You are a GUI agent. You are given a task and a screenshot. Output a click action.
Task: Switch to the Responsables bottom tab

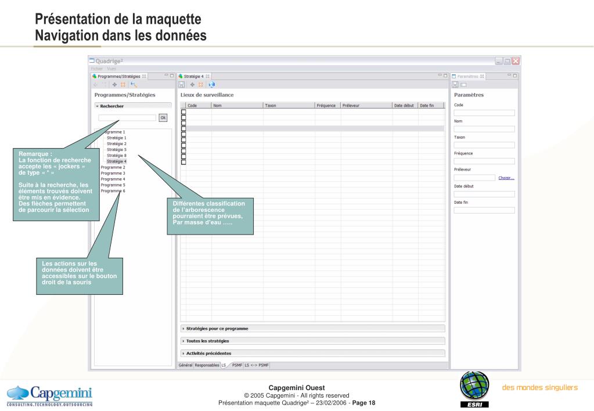point(207,365)
